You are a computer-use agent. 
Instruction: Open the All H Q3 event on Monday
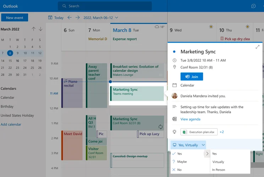pyautogui.click(x=91, y=126)
